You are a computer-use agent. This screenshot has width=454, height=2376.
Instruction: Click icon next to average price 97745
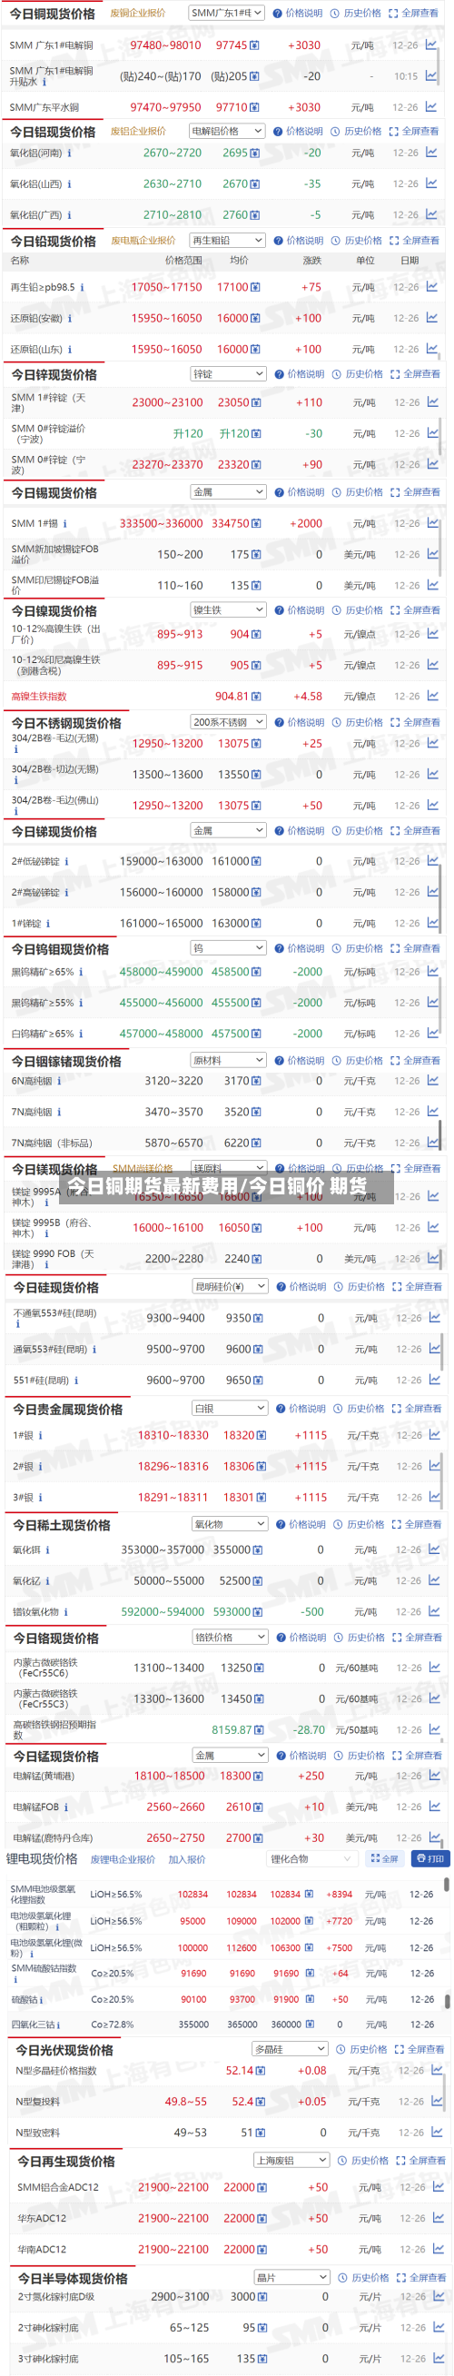point(256,45)
